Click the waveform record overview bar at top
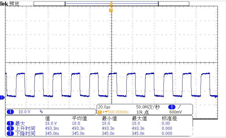 pyautogui.click(x=111, y=4)
